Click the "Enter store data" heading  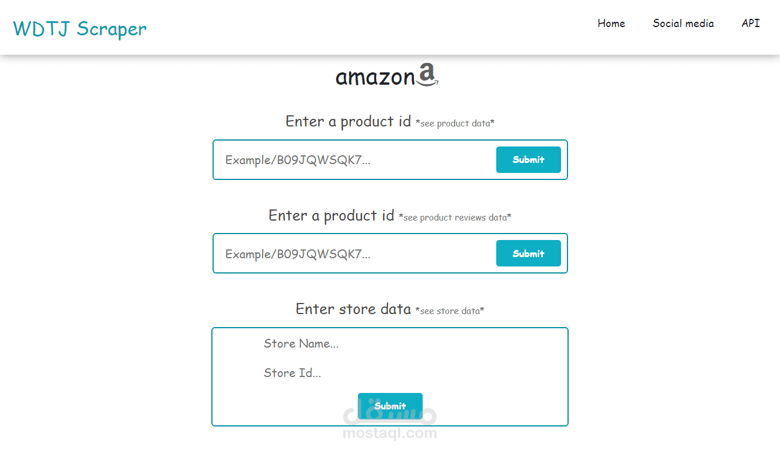[353, 309]
